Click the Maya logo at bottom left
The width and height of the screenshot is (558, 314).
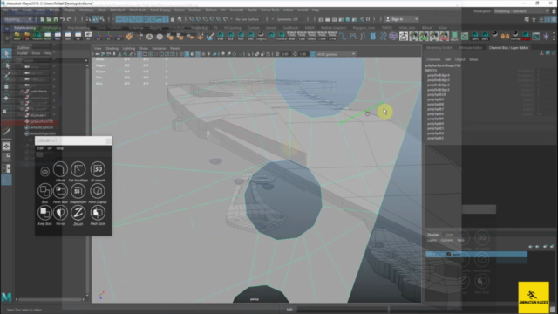pyautogui.click(x=6, y=297)
